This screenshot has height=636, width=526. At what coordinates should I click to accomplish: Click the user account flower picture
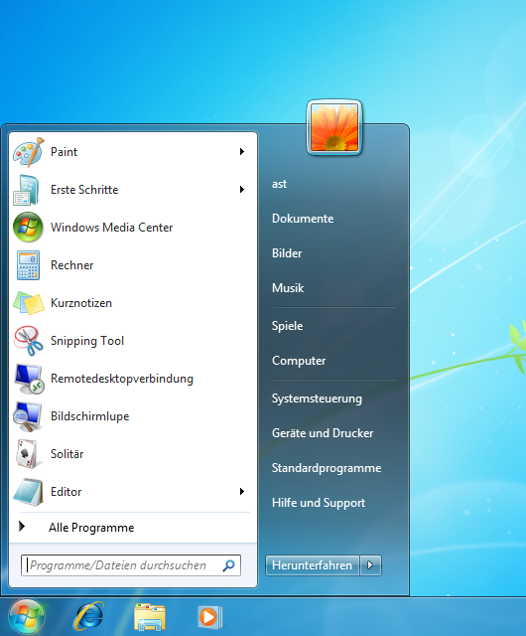point(334,127)
